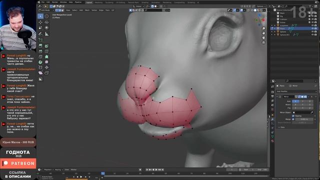Toggle Mirror Axis X button

[295, 101]
